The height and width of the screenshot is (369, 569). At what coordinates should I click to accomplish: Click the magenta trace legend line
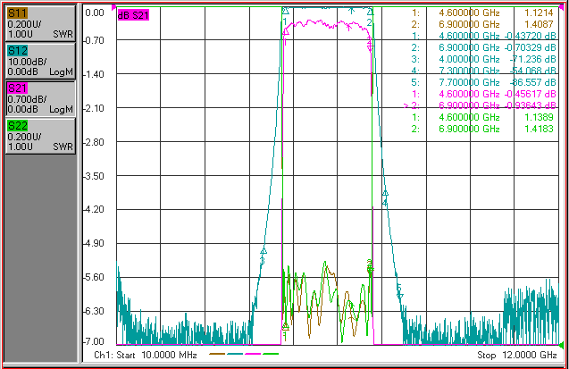tap(253, 354)
